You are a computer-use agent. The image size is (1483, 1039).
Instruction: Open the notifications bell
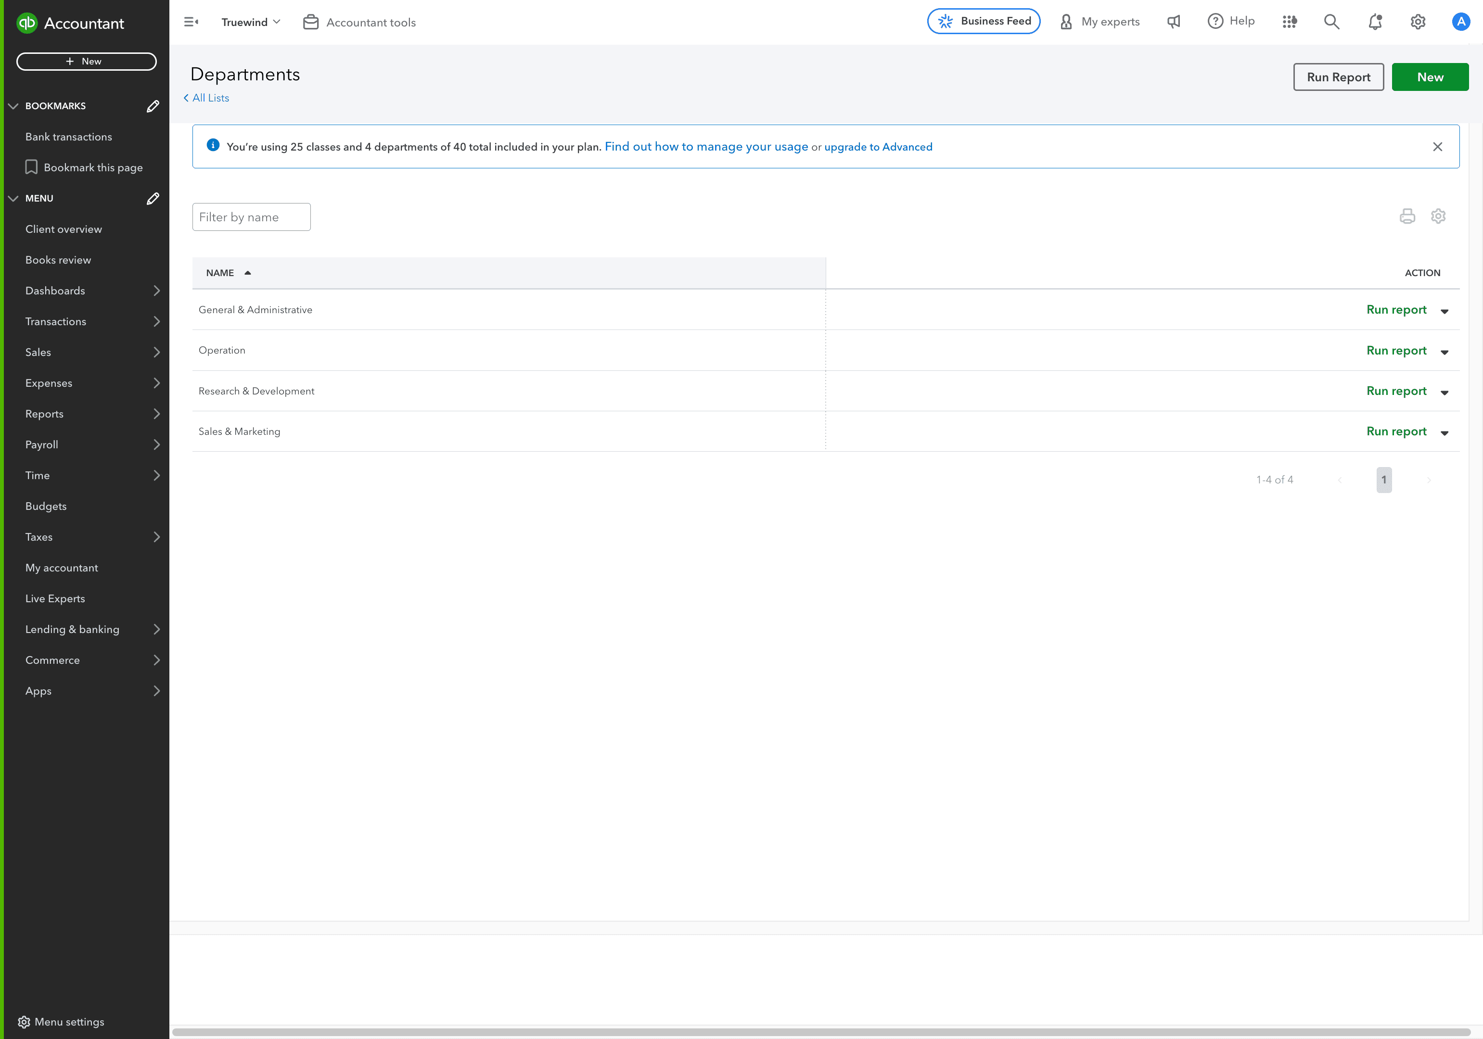[x=1374, y=21]
